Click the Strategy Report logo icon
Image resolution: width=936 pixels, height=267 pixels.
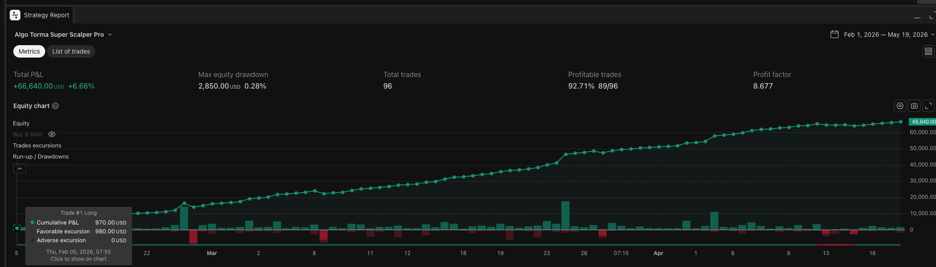(x=15, y=15)
